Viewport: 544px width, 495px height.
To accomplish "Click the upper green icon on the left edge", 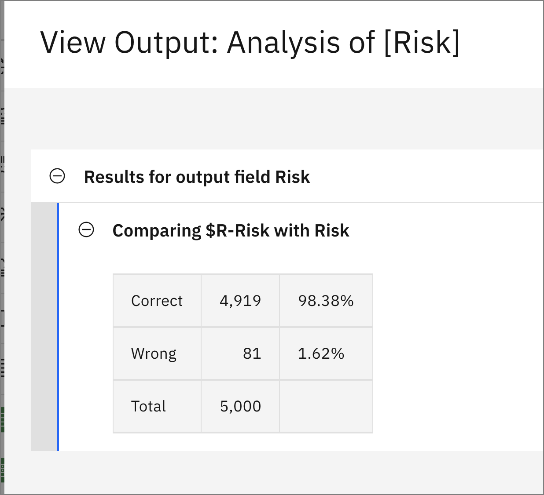I will [2, 420].
